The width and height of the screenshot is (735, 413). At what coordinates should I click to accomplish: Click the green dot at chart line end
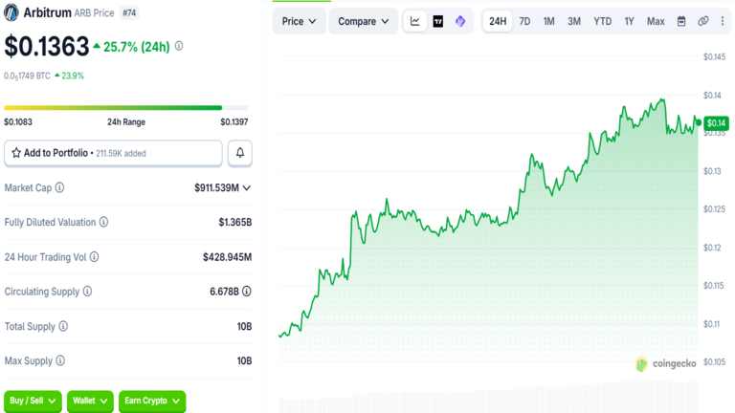[x=699, y=122]
